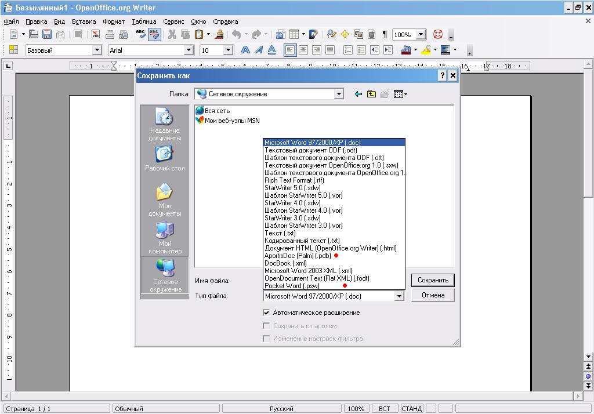The width and height of the screenshot is (594, 414).
Task: Click the Copy icon
Action: [x=185, y=34]
